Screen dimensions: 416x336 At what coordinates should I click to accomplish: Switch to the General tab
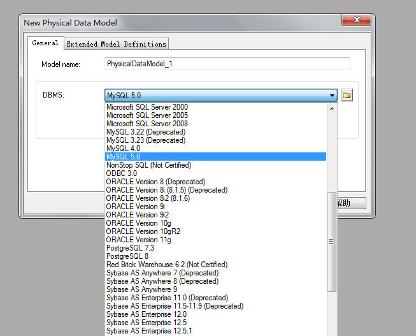tap(45, 43)
